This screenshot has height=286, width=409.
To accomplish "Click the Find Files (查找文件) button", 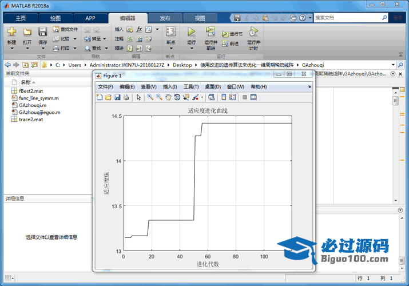I will [65, 29].
